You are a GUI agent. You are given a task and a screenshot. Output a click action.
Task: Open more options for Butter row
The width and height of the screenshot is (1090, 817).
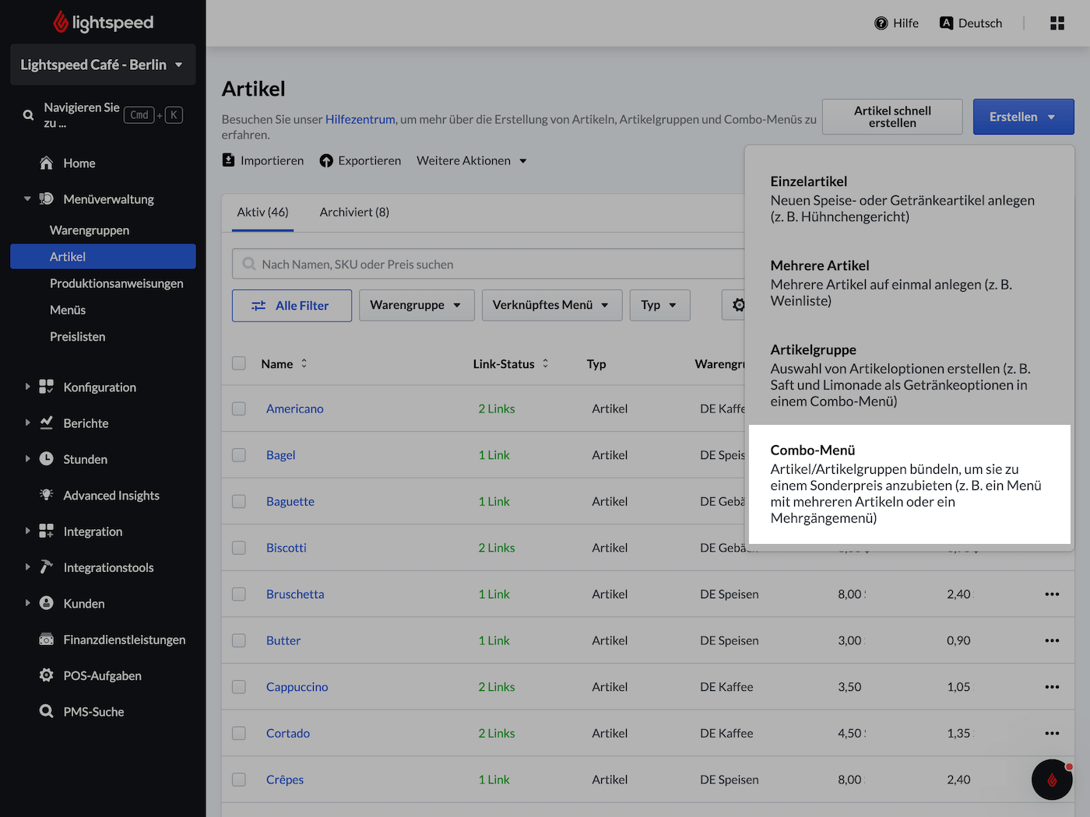point(1052,640)
